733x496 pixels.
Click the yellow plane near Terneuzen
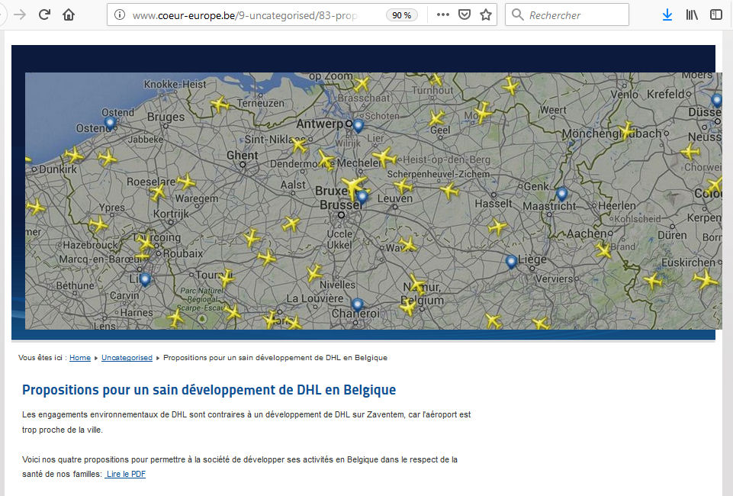[220, 104]
